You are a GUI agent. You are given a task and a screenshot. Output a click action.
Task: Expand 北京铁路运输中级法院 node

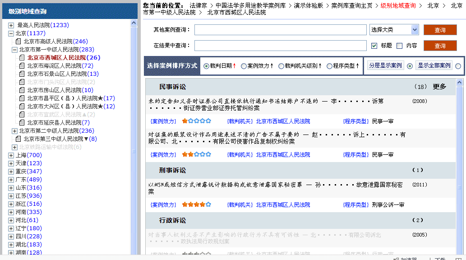pyautogui.click(x=14, y=147)
